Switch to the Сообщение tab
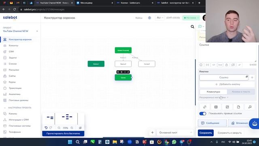 coord(212,123)
